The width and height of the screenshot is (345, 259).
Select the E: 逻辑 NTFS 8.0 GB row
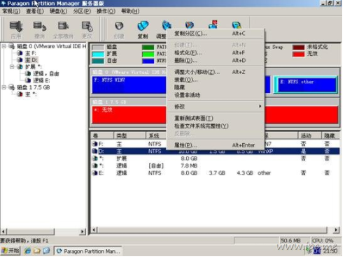pos(216,173)
